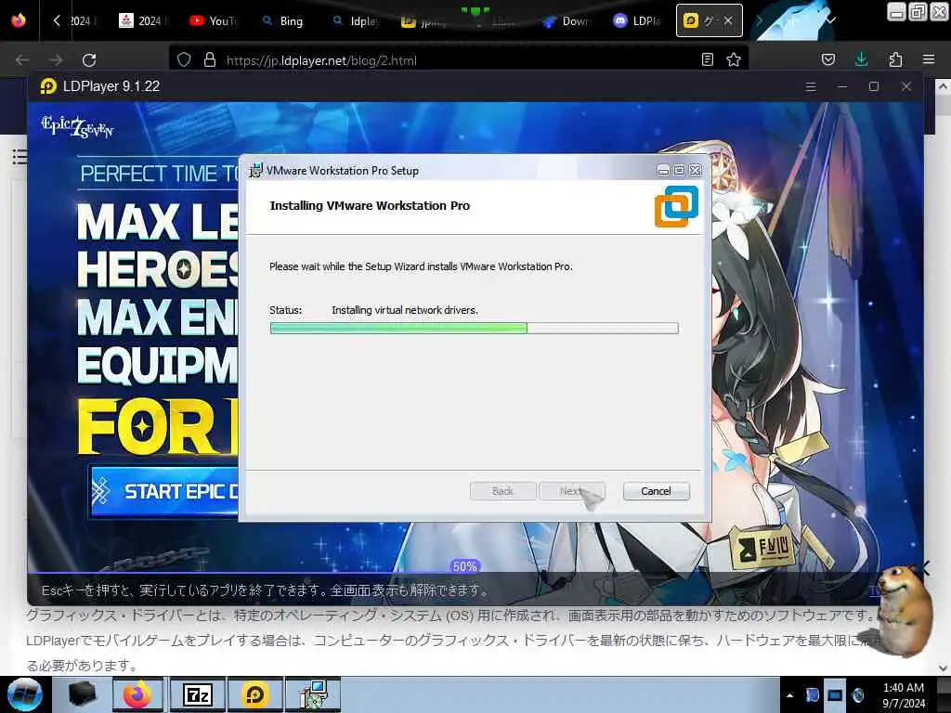The width and height of the screenshot is (951, 713).
Task: Click the VMware Workstation logo in dialog
Action: click(676, 207)
